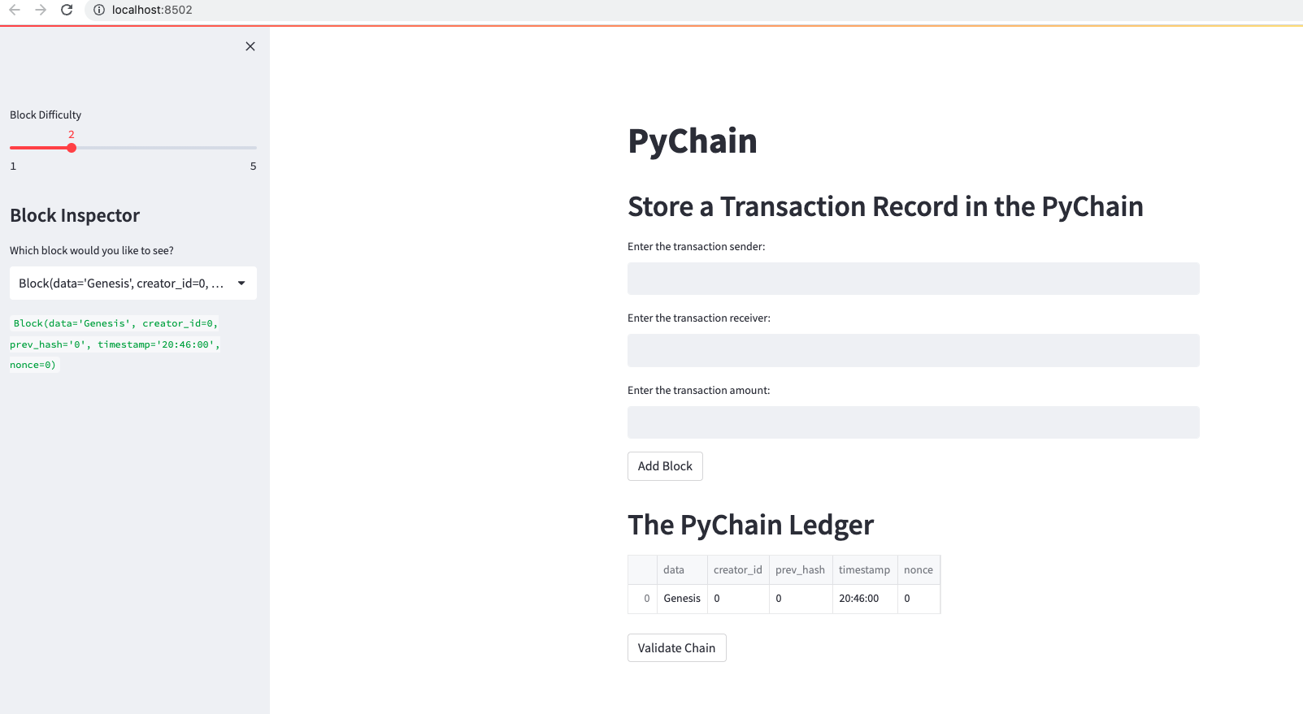
Task: Open the Block Inspector block selector
Action: coord(132,283)
